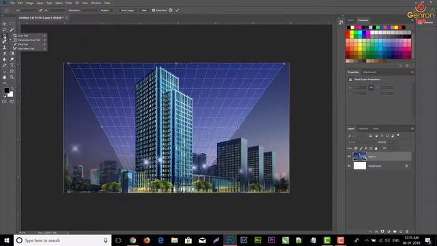Open the Layers panel options menu
437x246 pixels.
[412, 128]
